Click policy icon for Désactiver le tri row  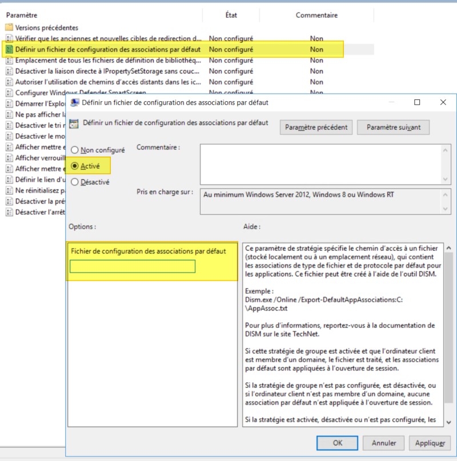click(9, 125)
